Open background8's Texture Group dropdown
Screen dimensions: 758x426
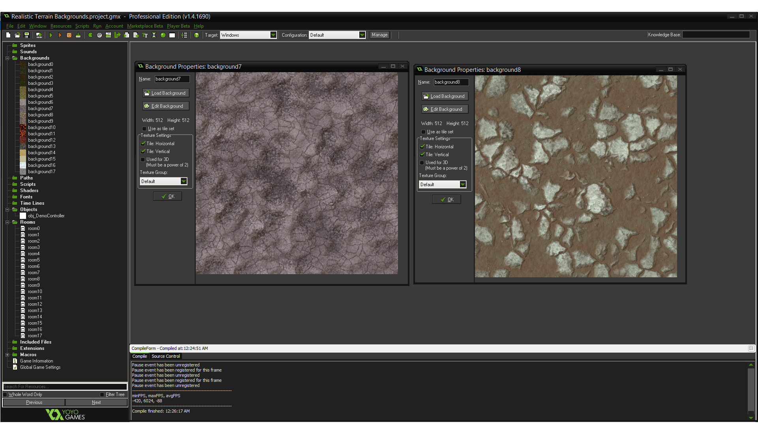tap(463, 184)
